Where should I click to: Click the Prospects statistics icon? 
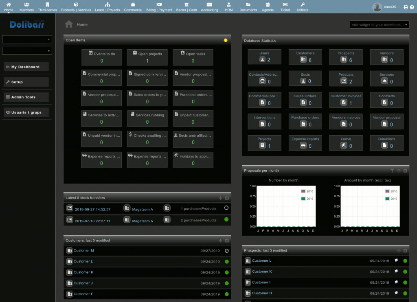click(344, 59)
